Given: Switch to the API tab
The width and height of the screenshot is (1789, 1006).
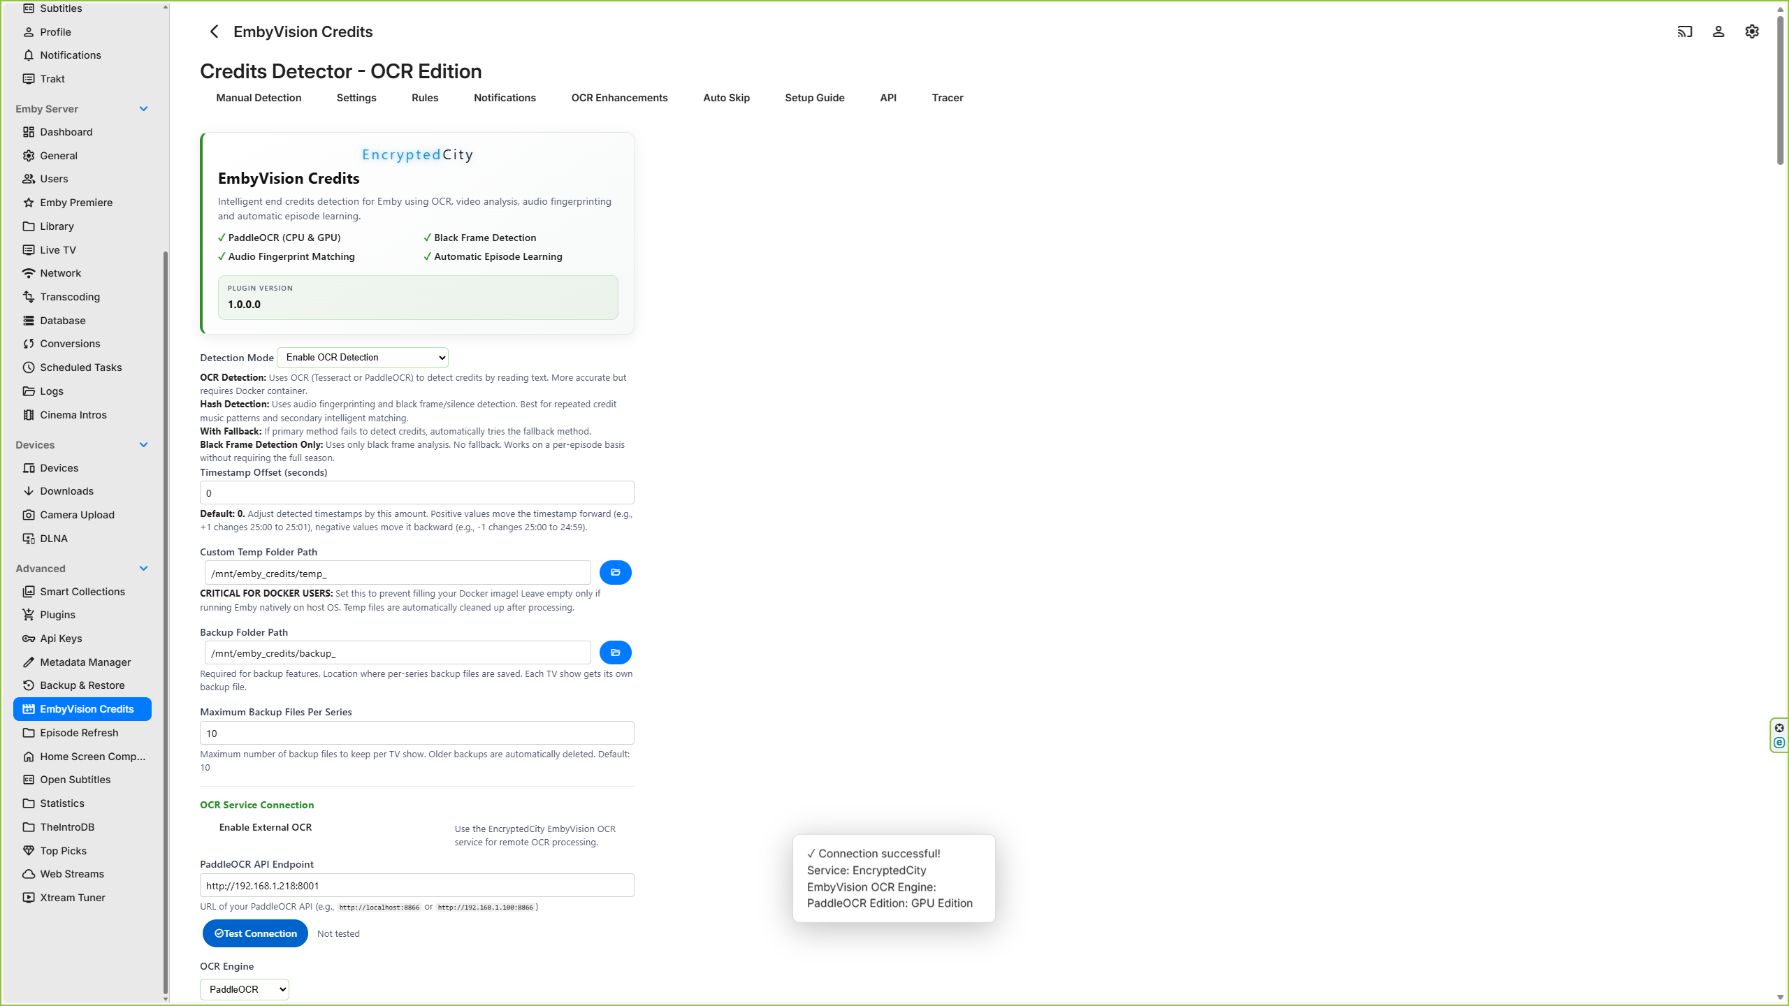Looking at the screenshot, I should point(888,98).
